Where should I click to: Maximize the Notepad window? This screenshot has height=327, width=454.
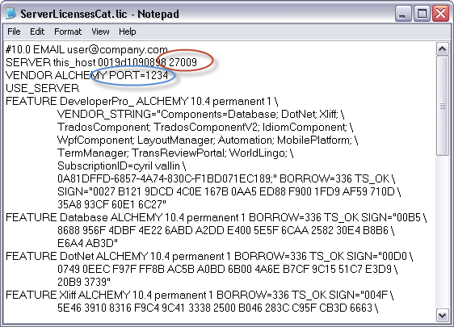tap(422, 13)
